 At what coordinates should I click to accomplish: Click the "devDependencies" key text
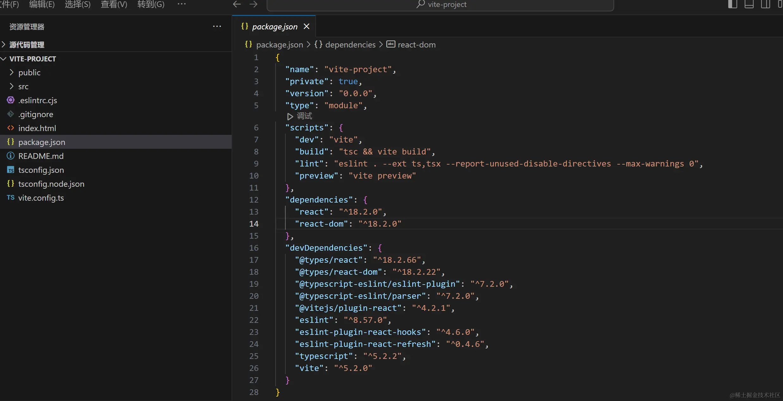click(326, 248)
